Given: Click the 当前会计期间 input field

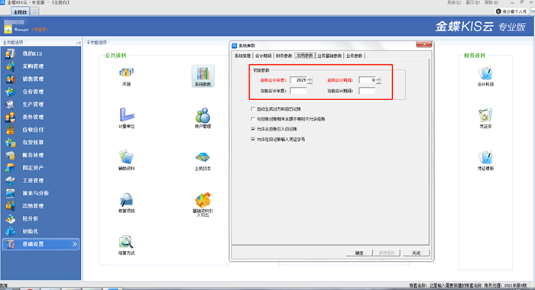Looking at the screenshot, I should click(367, 91).
